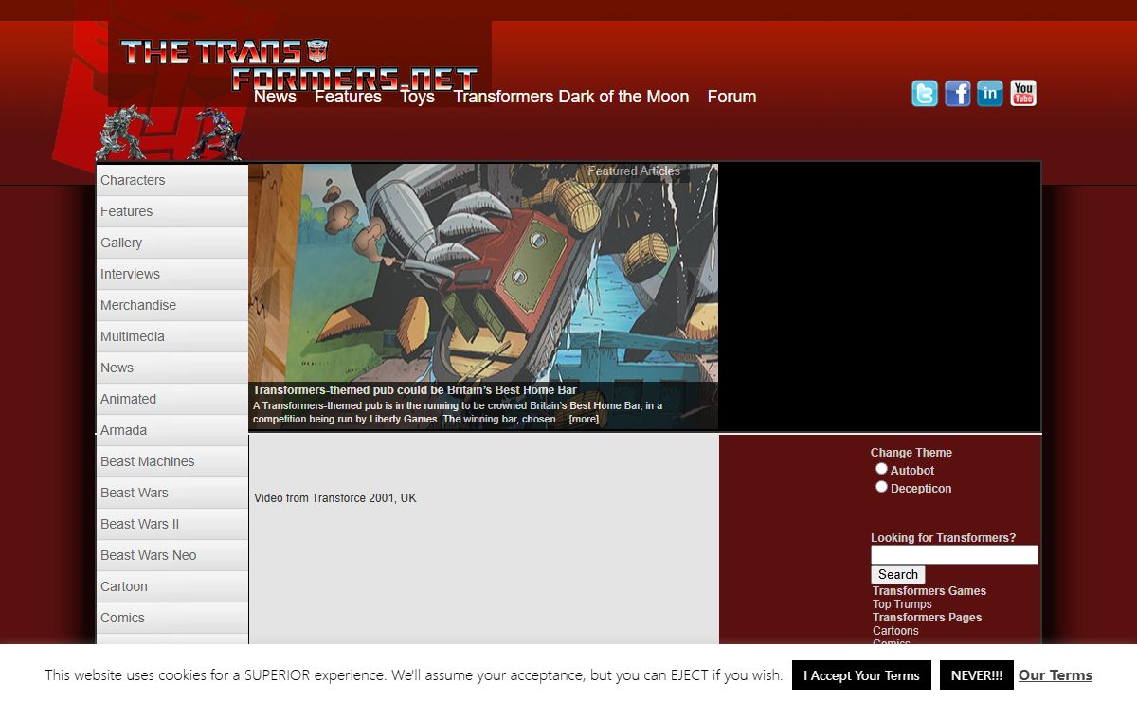
Task: Open Comics sidebar section
Action: (x=171, y=618)
